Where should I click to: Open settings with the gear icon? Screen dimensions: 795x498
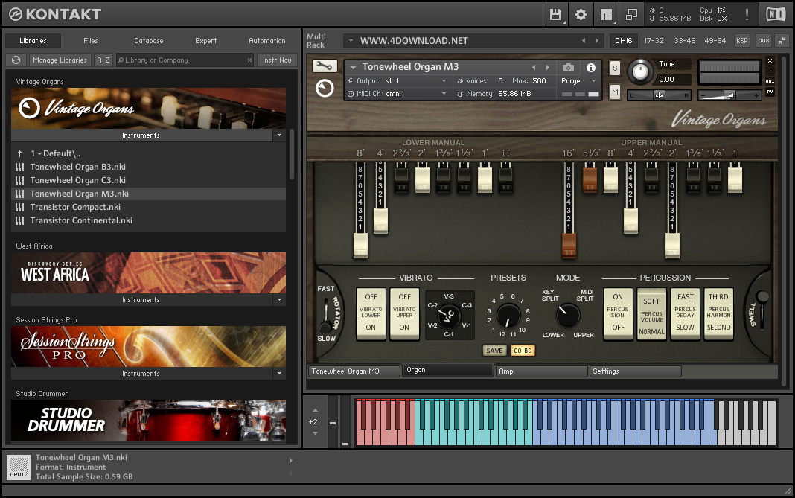(581, 14)
